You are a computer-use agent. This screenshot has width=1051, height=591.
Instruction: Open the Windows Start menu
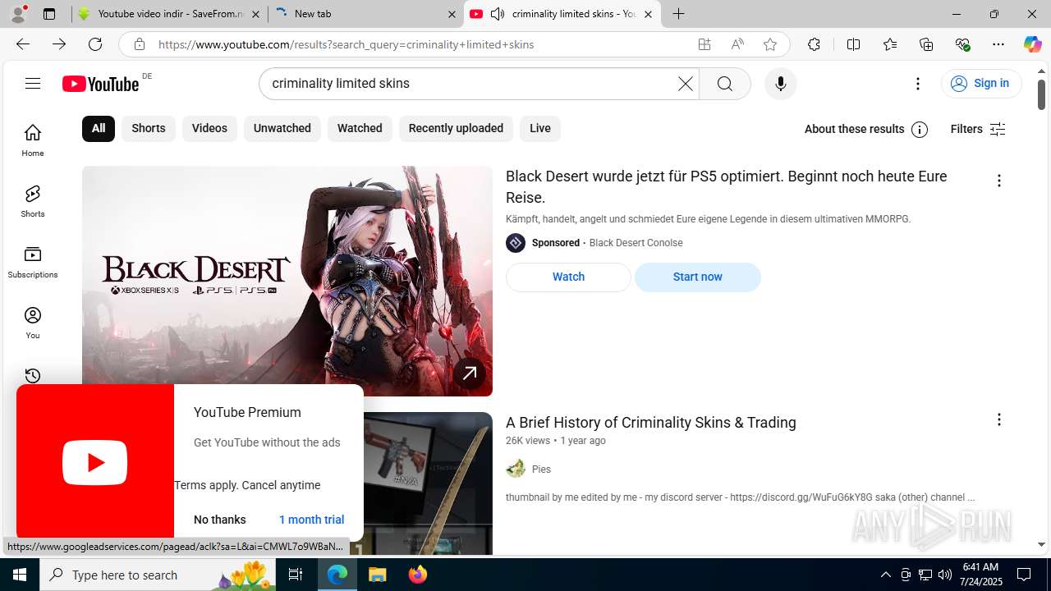[x=20, y=575]
